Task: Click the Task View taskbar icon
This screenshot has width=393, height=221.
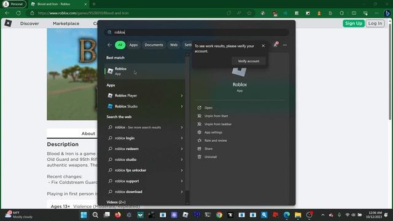Action: click(107, 215)
